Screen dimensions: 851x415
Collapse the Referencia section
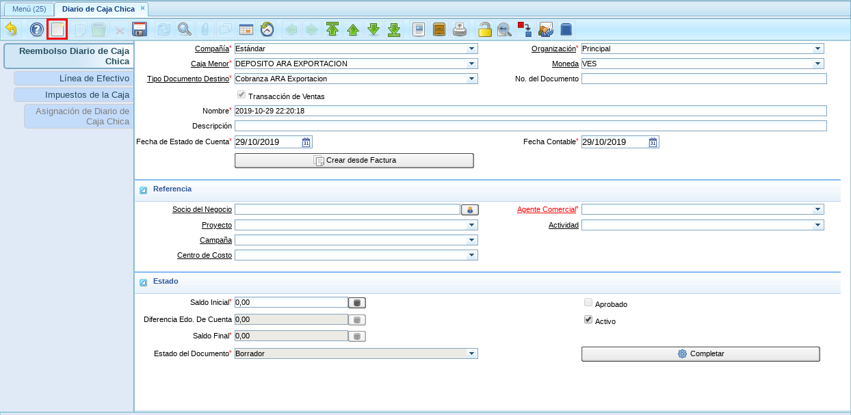[x=143, y=190]
